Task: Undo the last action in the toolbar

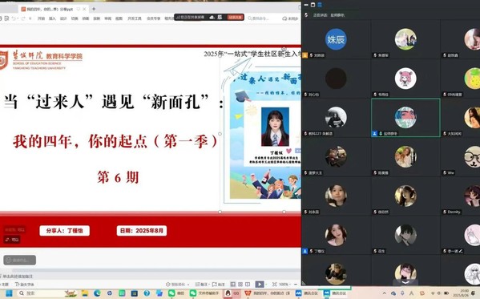Action: (x=14, y=18)
